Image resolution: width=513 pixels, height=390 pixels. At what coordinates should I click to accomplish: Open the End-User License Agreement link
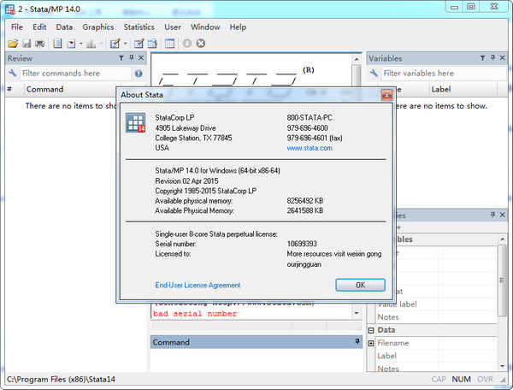click(x=198, y=285)
